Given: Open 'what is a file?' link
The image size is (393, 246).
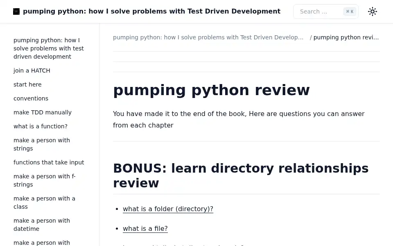Looking at the screenshot, I should pyautogui.click(x=145, y=229).
